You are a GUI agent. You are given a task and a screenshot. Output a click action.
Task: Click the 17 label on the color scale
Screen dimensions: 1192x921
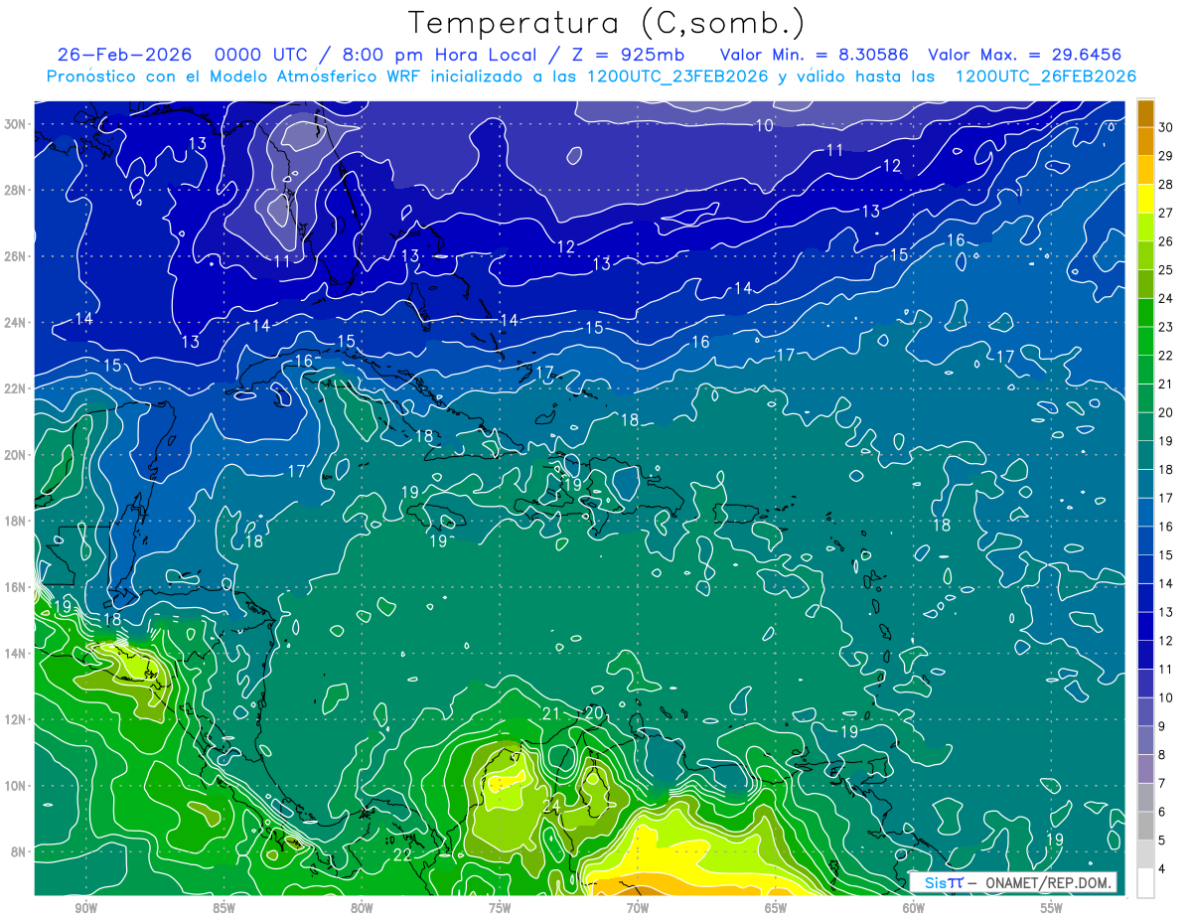[x=1166, y=498]
